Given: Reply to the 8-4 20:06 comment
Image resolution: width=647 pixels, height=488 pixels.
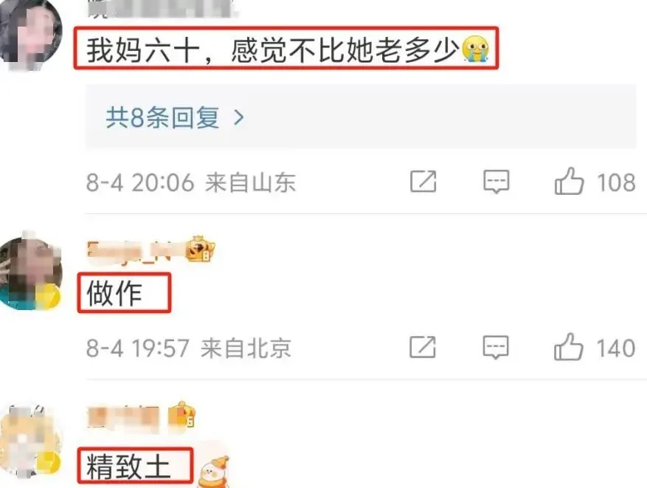Looking at the screenshot, I should 497,181.
